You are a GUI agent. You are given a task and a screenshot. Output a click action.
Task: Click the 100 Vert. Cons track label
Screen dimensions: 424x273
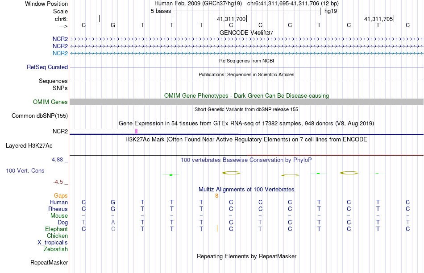tap(25, 170)
